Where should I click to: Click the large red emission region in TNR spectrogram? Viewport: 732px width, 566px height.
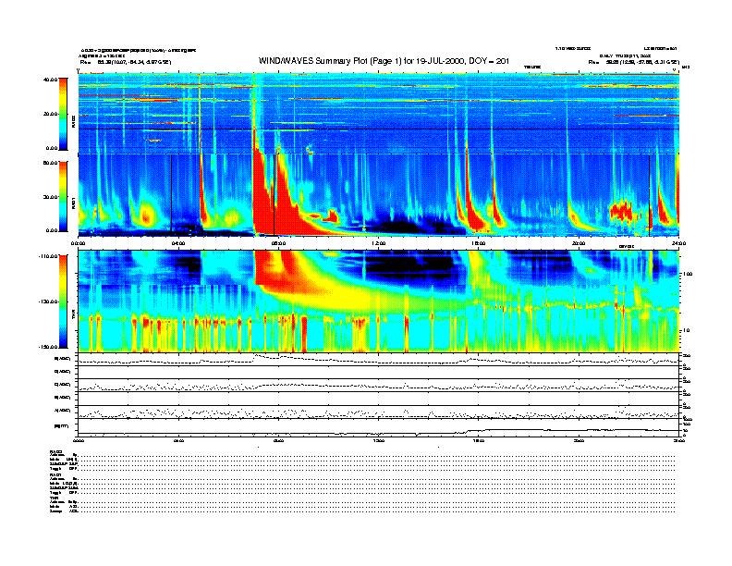point(280,273)
